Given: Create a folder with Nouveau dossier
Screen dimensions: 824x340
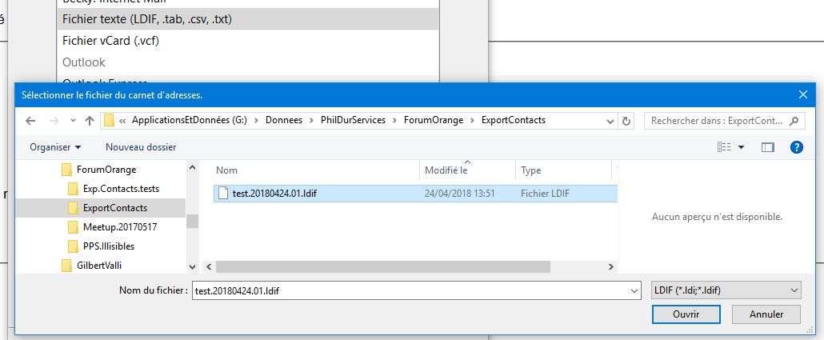Looking at the screenshot, I should 141,147.
